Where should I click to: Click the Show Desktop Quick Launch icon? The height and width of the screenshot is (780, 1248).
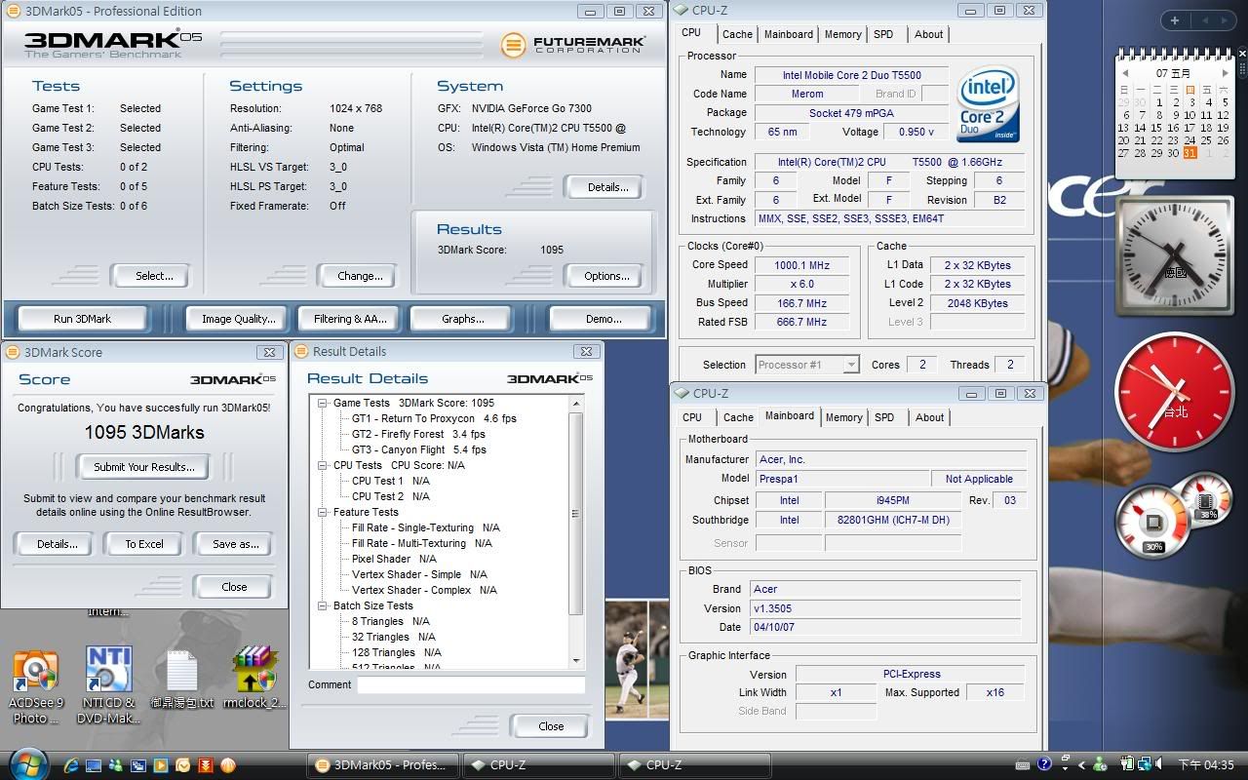pyautogui.click(x=94, y=765)
